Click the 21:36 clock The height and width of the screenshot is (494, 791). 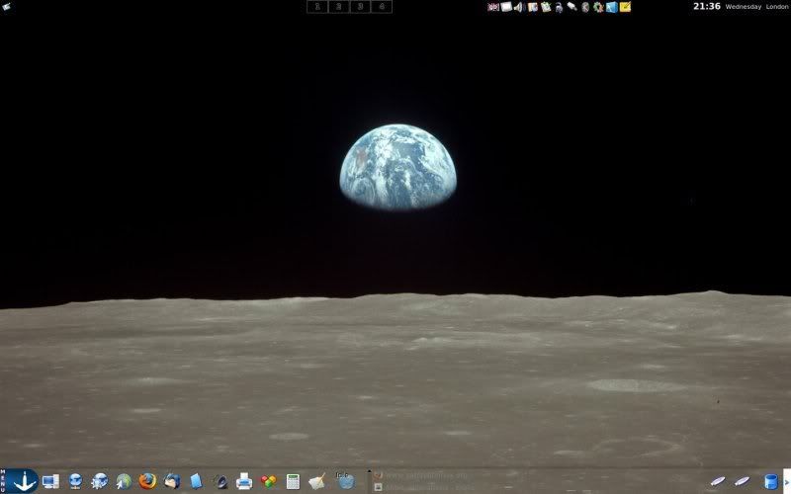tap(706, 7)
